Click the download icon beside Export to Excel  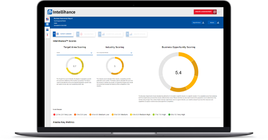[203, 23]
